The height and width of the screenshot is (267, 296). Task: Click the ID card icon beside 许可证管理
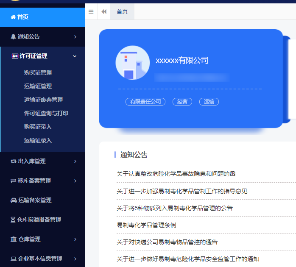click(15, 56)
